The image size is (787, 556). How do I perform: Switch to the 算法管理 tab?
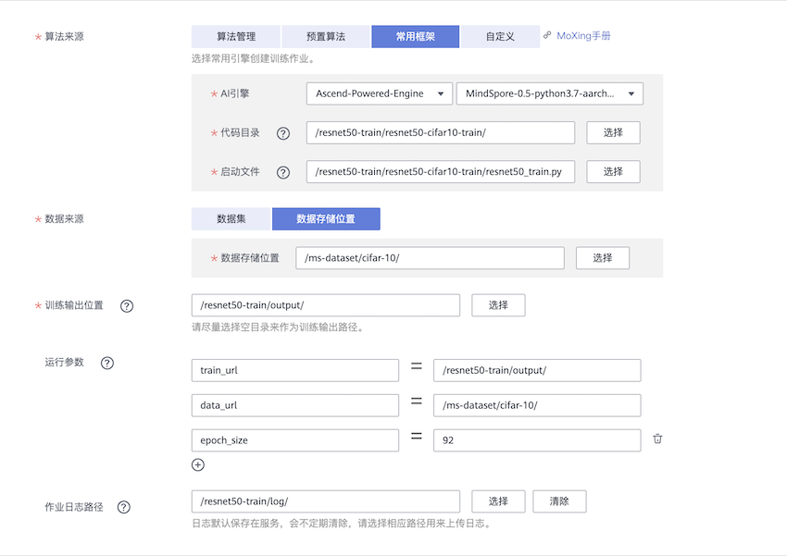click(x=235, y=37)
